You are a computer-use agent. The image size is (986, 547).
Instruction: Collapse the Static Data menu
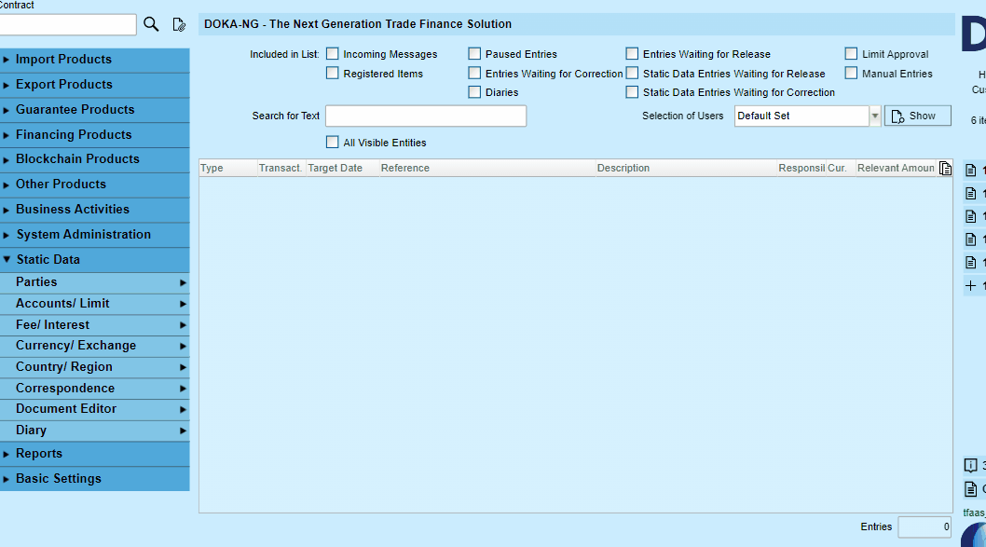pos(94,260)
